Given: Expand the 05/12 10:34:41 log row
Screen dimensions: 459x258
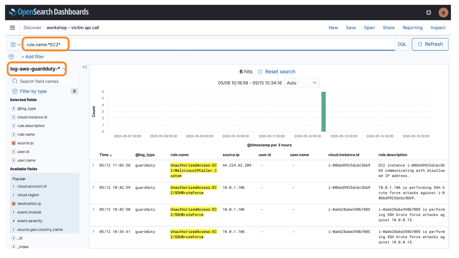Looking at the screenshot, I should click(x=93, y=231).
